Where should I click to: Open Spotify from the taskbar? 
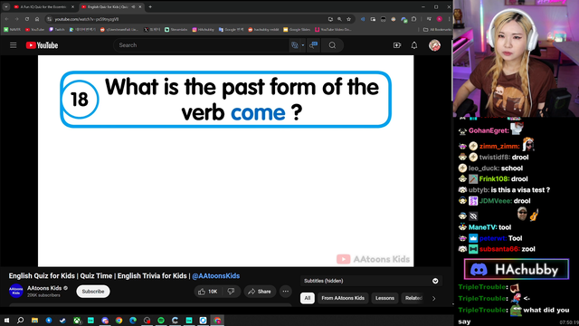[161, 320]
